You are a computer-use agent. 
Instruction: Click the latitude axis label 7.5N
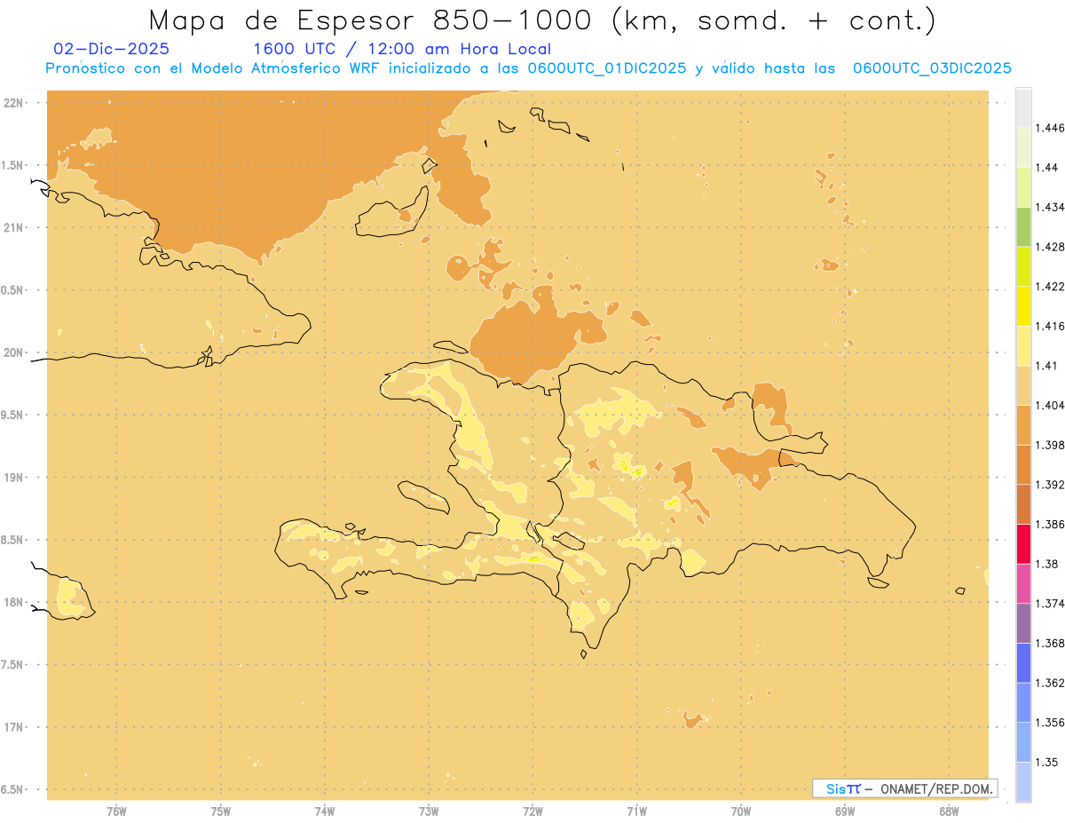point(13,664)
